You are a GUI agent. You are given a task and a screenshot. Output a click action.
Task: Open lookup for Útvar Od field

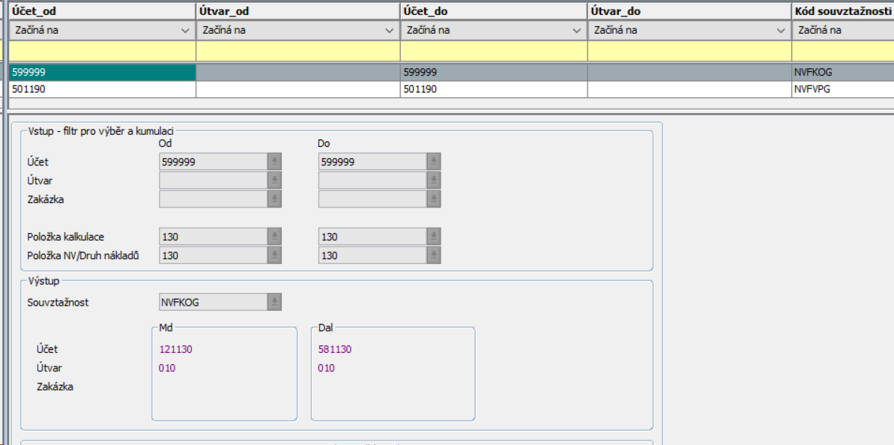[275, 181]
